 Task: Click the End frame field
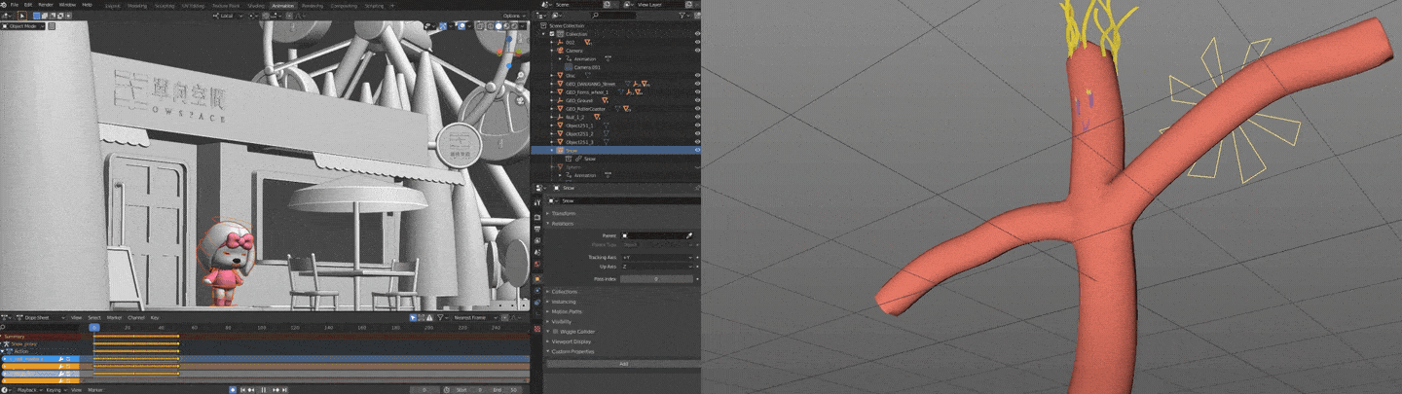[x=508, y=389]
